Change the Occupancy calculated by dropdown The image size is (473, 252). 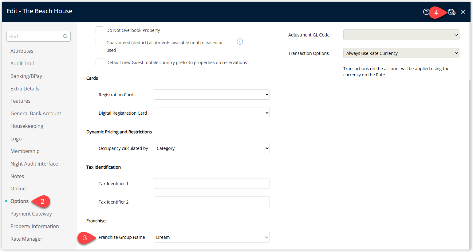coord(211,148)
